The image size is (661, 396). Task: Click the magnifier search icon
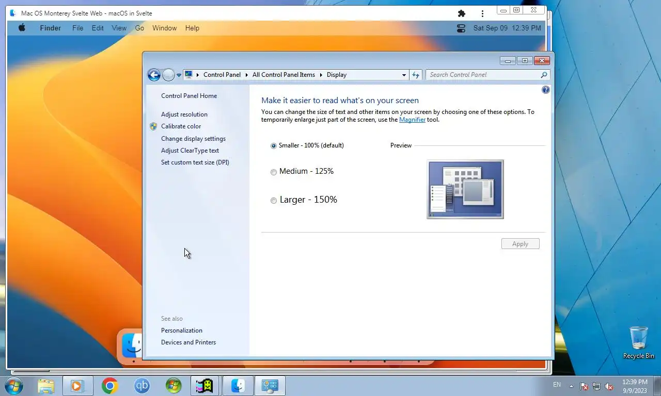tap(544, 75)
